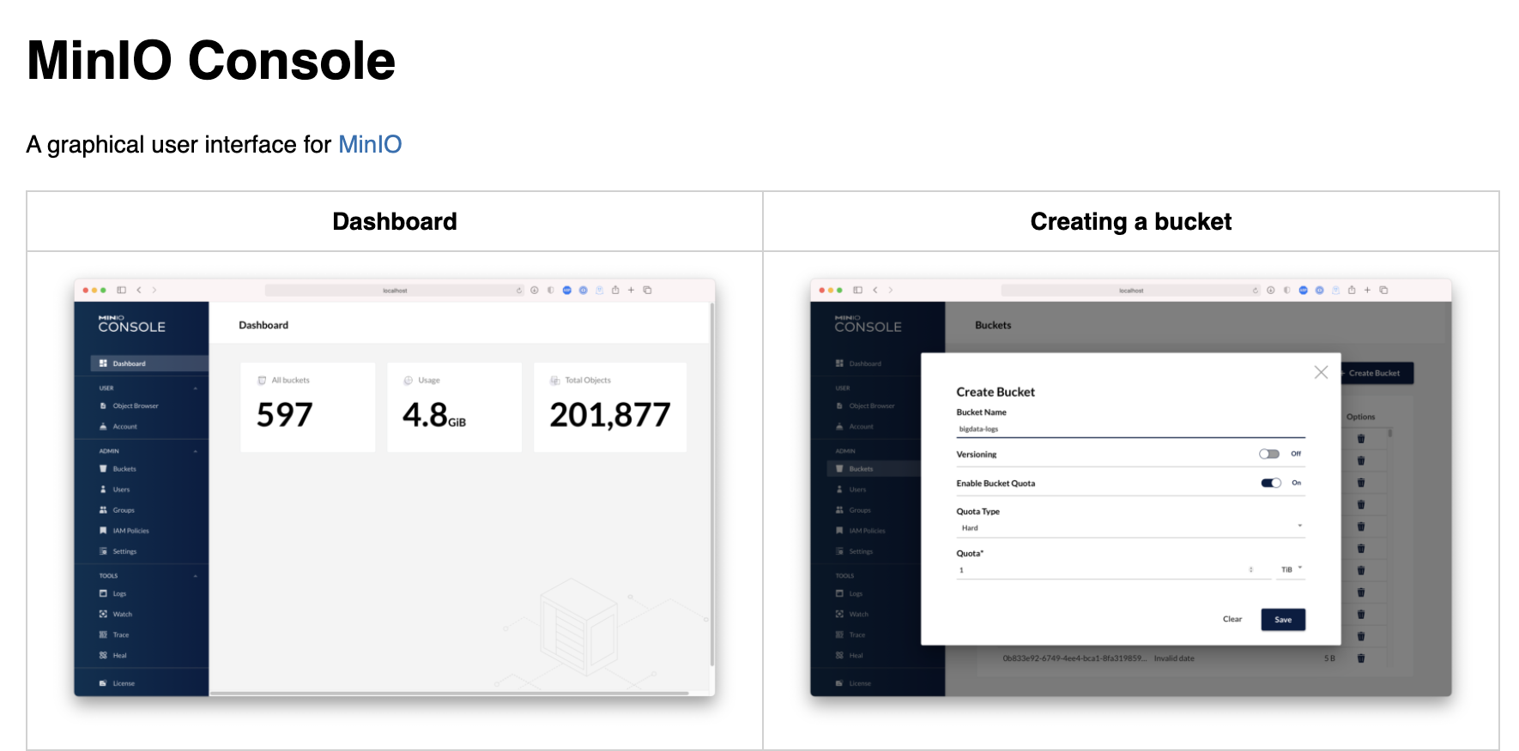
Task: Click Safari sidebar toggle icon in Dashboard screenshot
Action: point(122,290)
